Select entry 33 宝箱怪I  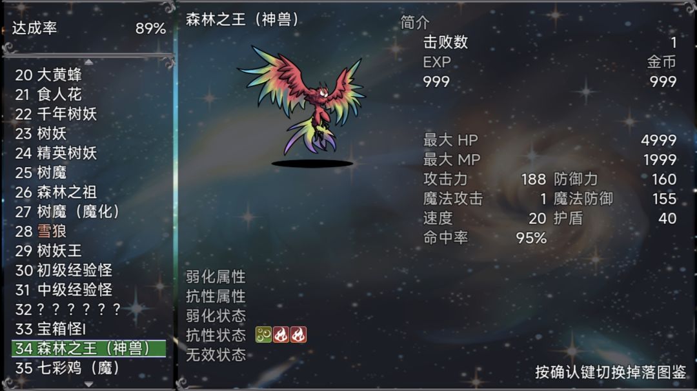coord(89,329)
